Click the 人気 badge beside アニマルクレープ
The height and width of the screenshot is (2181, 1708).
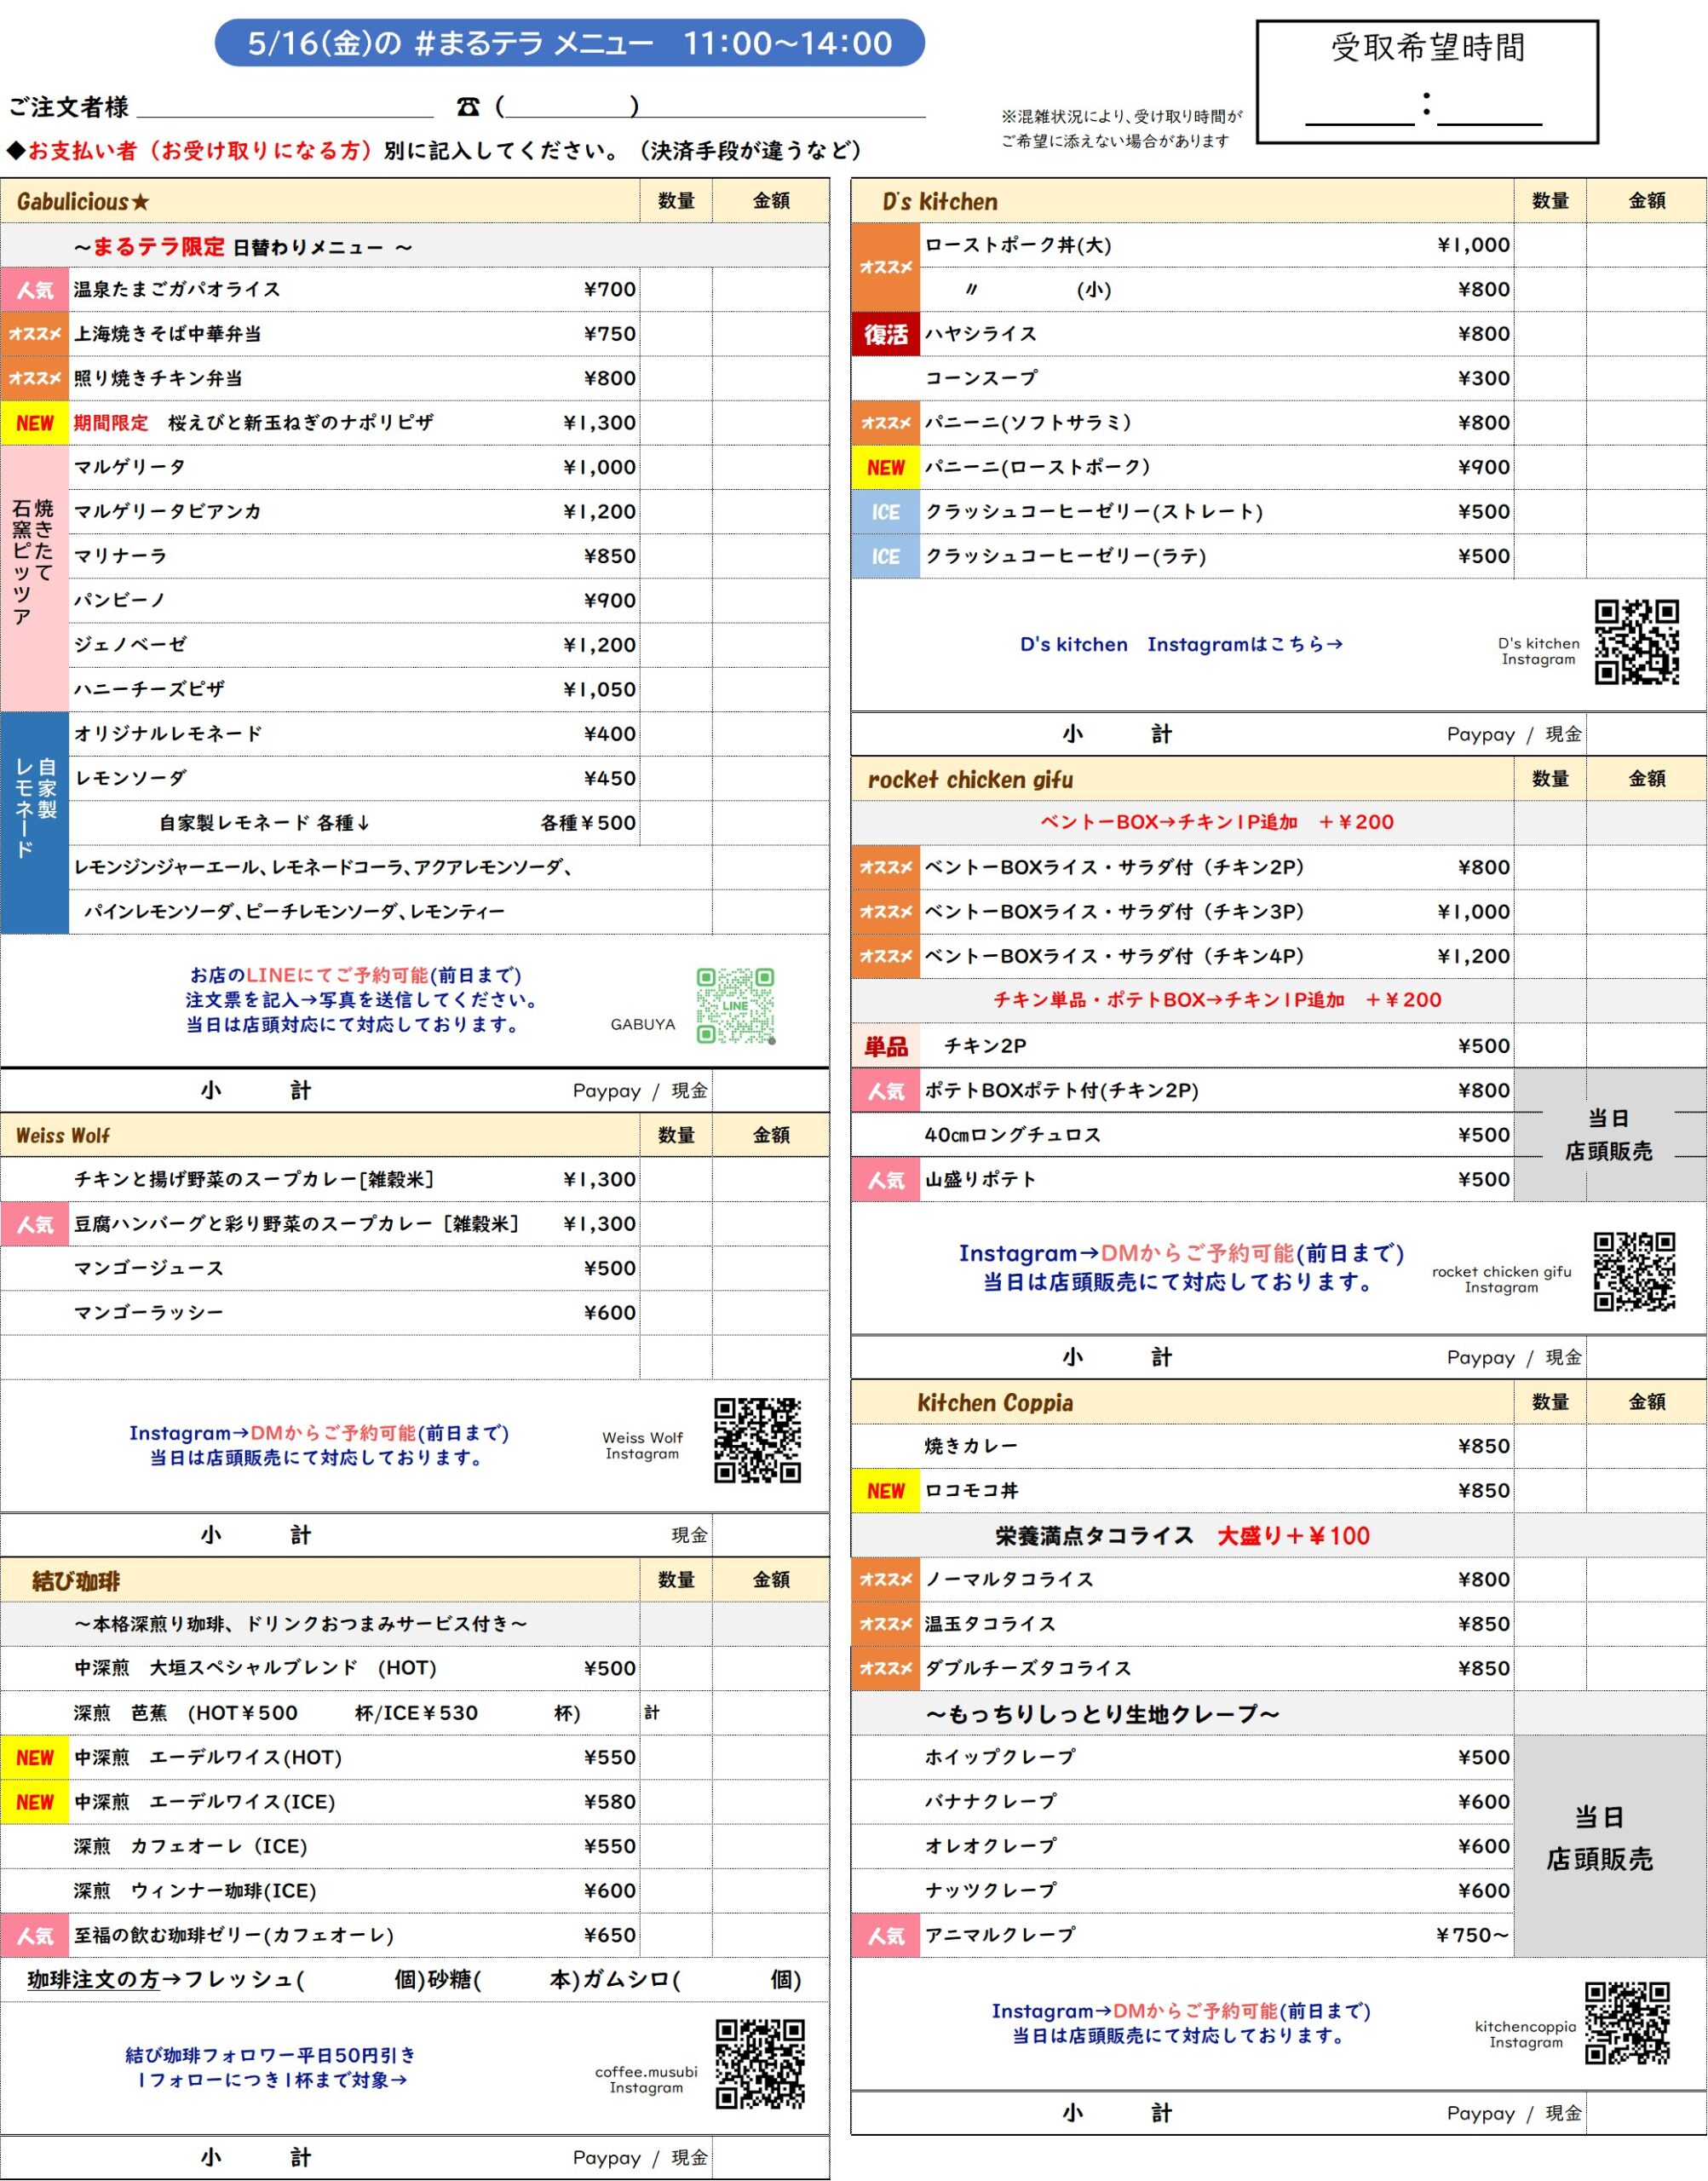tap(885, 1935)
